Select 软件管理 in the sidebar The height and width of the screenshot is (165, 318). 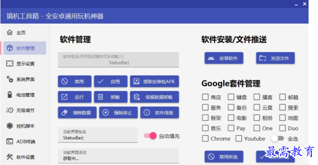pyautogui.click(x=25, y=48)
